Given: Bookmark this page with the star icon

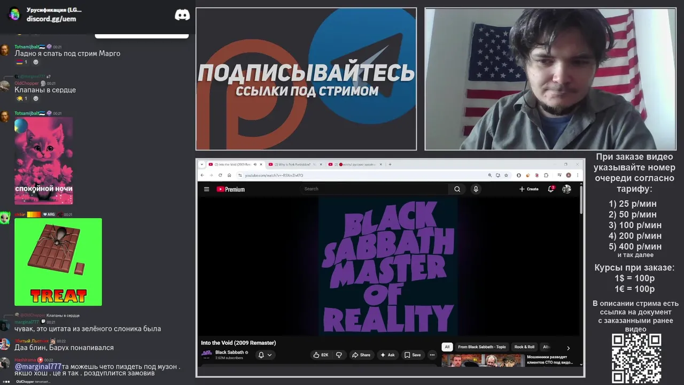Looking at the screenshot, I should (506, 175).
